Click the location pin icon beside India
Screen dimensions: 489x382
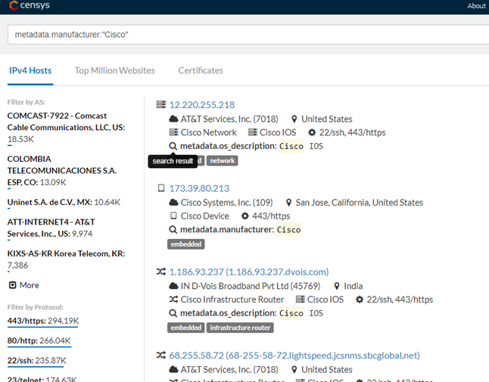click(x=337, y=287)
